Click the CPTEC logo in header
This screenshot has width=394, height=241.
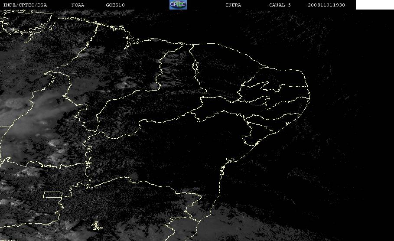[x=178, y=4]
